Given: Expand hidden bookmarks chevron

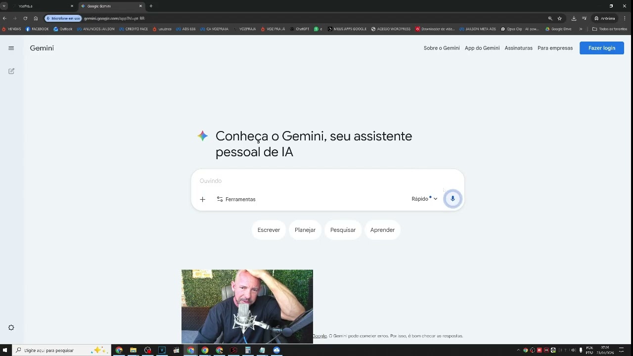Looking at the screenshot, I should coord(581,29).
